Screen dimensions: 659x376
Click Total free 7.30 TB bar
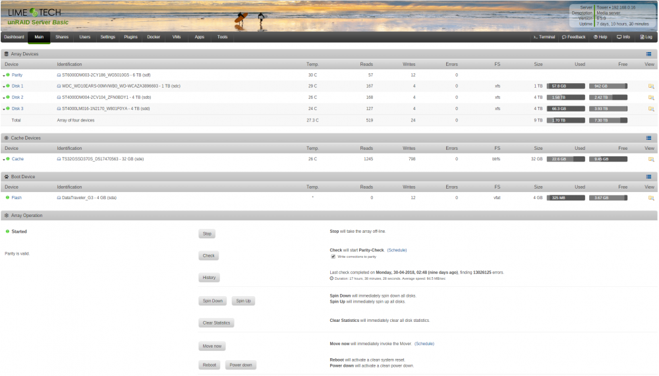pos(608,121)
